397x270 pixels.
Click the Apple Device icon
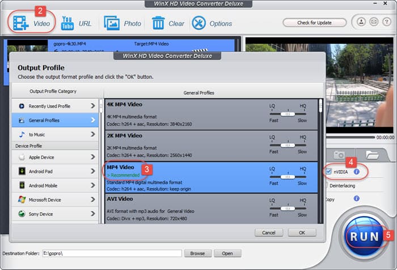[22, 157]
